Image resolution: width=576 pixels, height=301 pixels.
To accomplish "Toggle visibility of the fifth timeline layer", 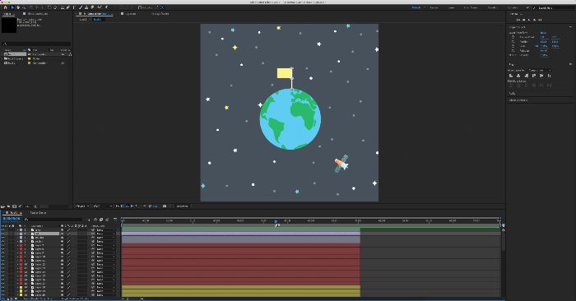I will (3, 245).
